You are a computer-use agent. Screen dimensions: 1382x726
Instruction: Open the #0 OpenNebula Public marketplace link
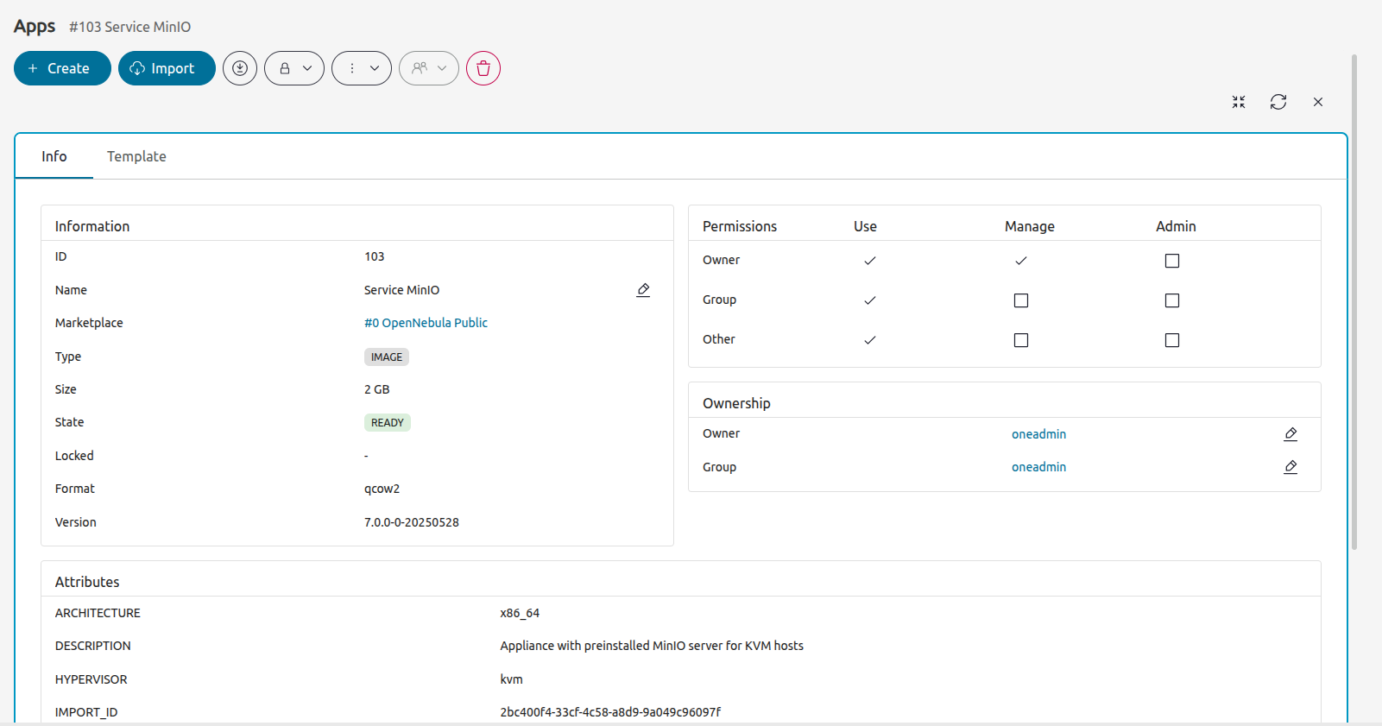(426, 323)
